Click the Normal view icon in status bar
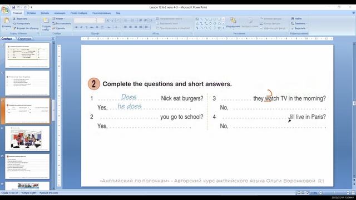356x200 pixels. tap(299, 193)
